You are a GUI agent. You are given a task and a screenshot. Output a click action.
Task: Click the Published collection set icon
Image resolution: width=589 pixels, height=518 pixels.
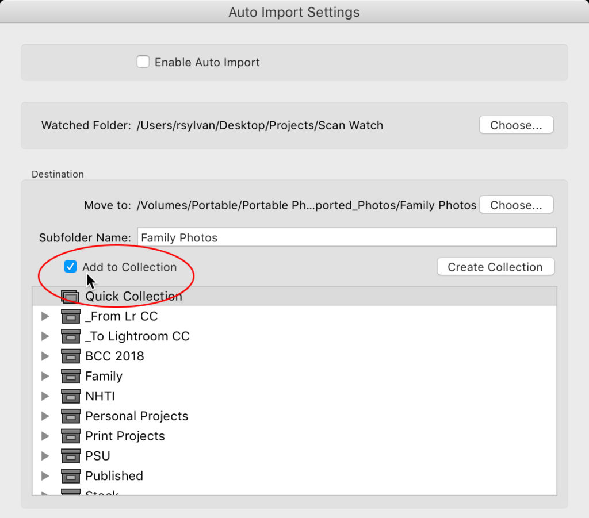point(71,475)
